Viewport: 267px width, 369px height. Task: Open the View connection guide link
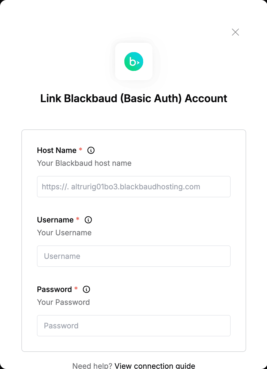[155, 366]
